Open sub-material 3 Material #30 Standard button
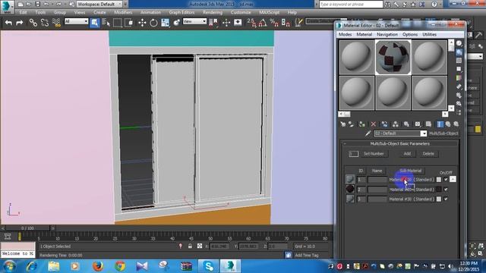Image resolution: width=486 pixels, height=273 pixels. coord(412,199)
